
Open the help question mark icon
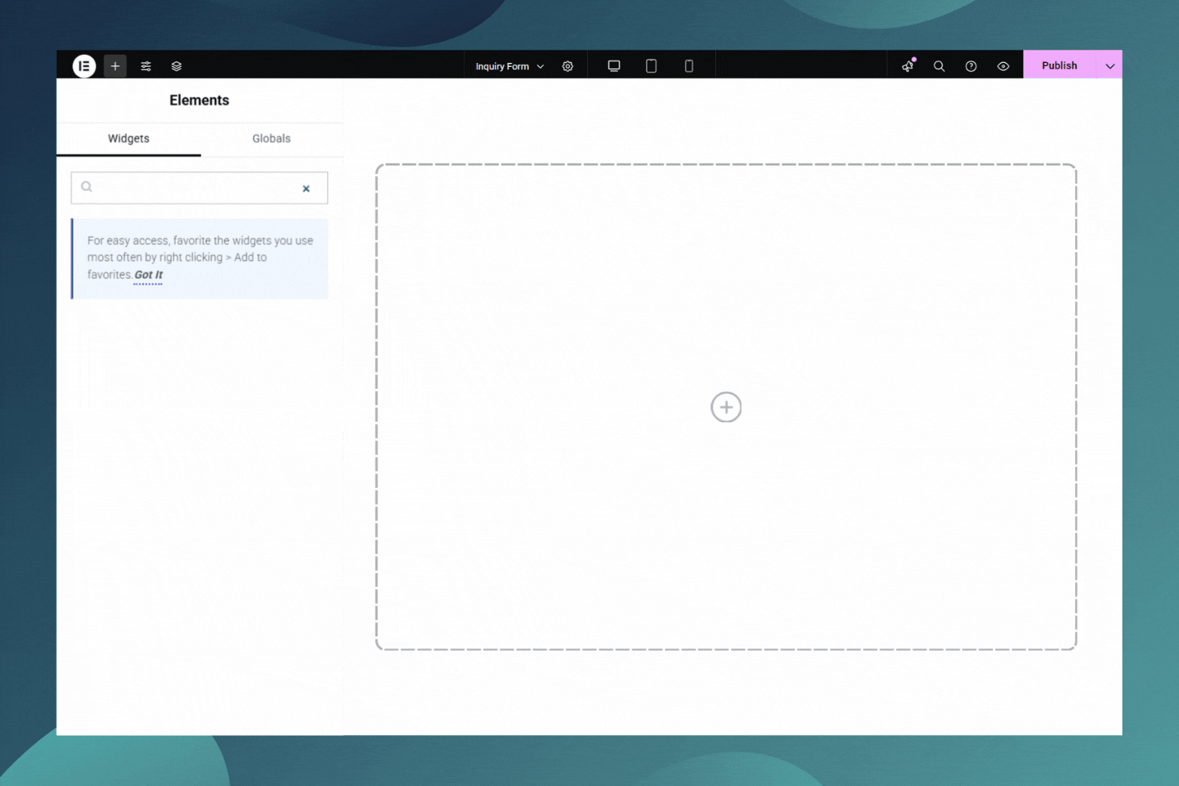971,66
